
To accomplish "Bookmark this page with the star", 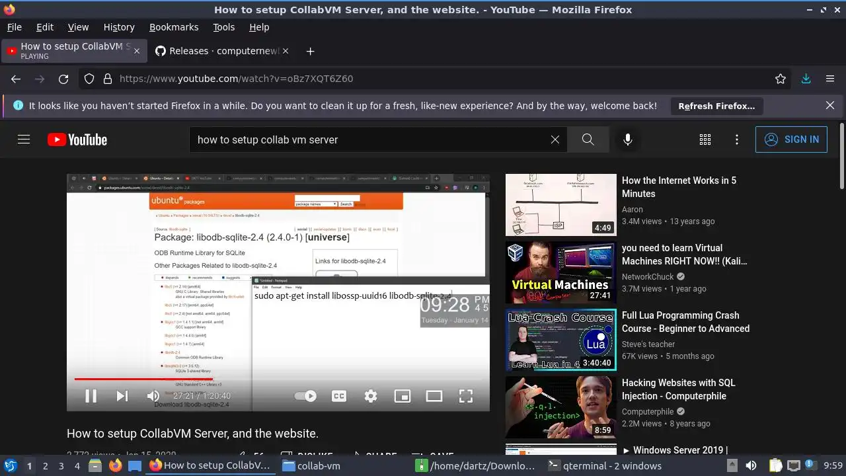I will 781,79.
